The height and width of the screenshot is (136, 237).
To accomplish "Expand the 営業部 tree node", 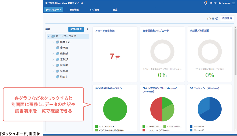I will point(53,59).
